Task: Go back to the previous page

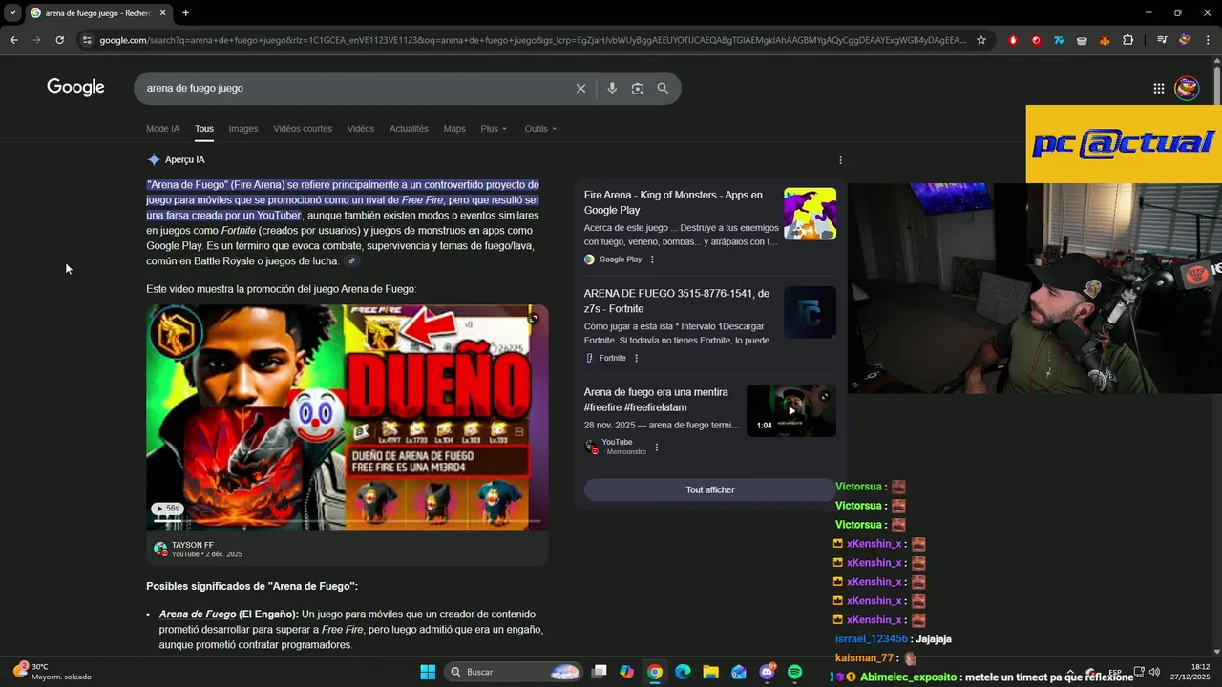Action: click(x=13, y=40)
